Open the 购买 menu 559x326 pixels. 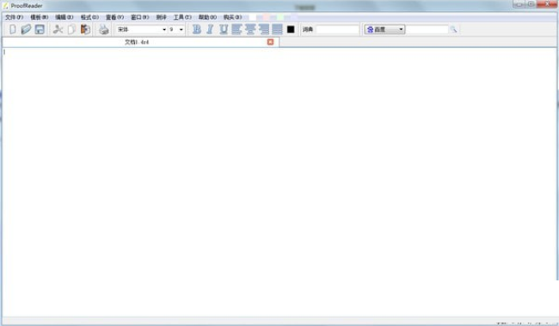[232, 17]
